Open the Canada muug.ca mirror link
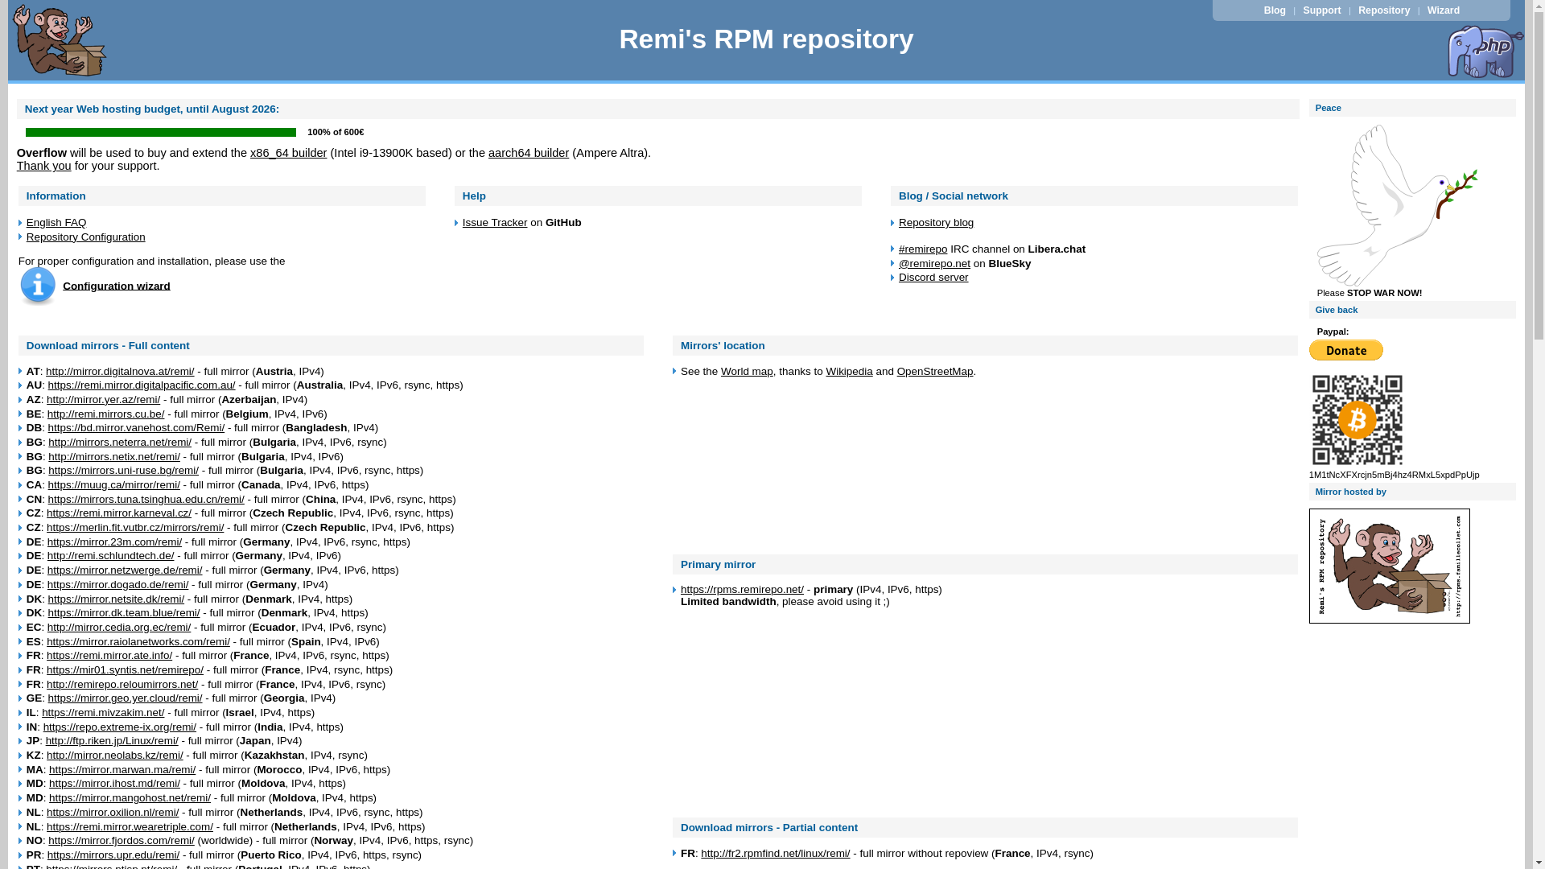The image size is (1545, 869). tap(114, 485)
